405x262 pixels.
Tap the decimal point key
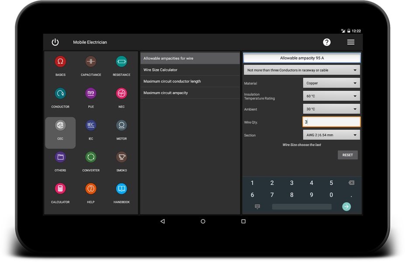351,196
